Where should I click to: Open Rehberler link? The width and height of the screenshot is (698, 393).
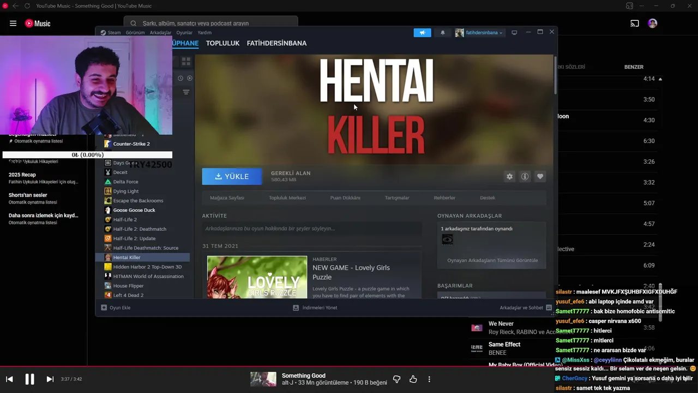coord(444,198)
